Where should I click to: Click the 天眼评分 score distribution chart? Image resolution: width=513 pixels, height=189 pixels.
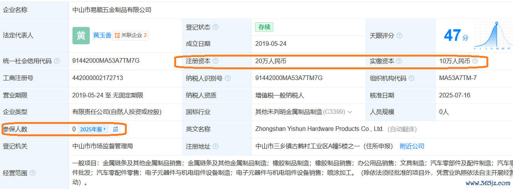click(494, 35)
